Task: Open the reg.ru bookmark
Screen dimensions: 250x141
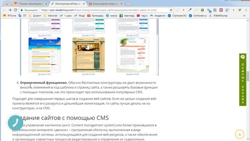Action: coord(142,16)
